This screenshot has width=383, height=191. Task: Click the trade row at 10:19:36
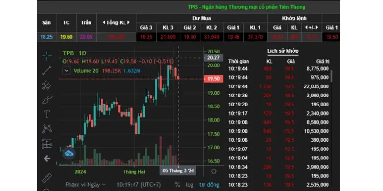tap(279, 95)
